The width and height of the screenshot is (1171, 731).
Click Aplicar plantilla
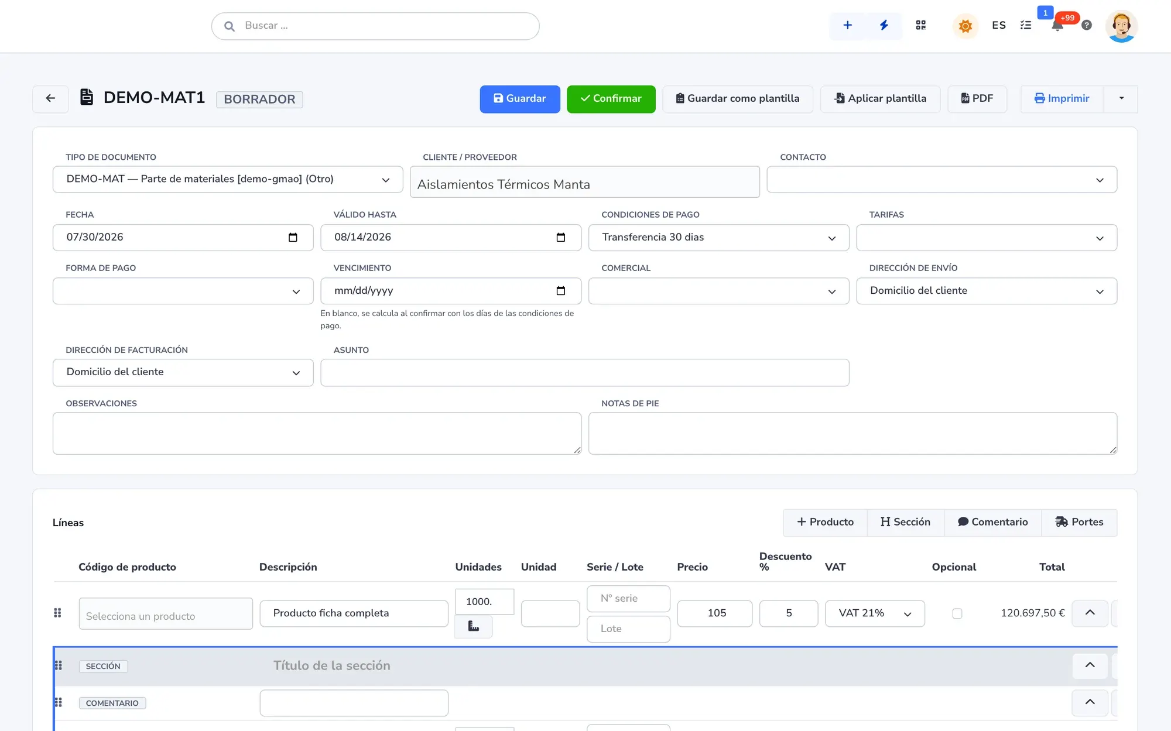[880, 99]
